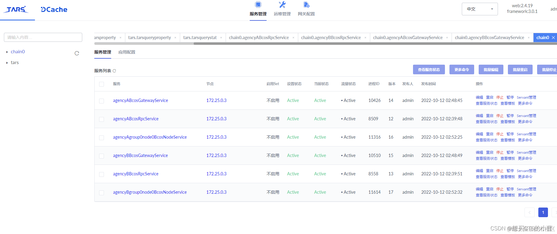This screenshot has width=557, height=234.
Task: Select chain0 in the left tree
Action: (x=18, y=52)
